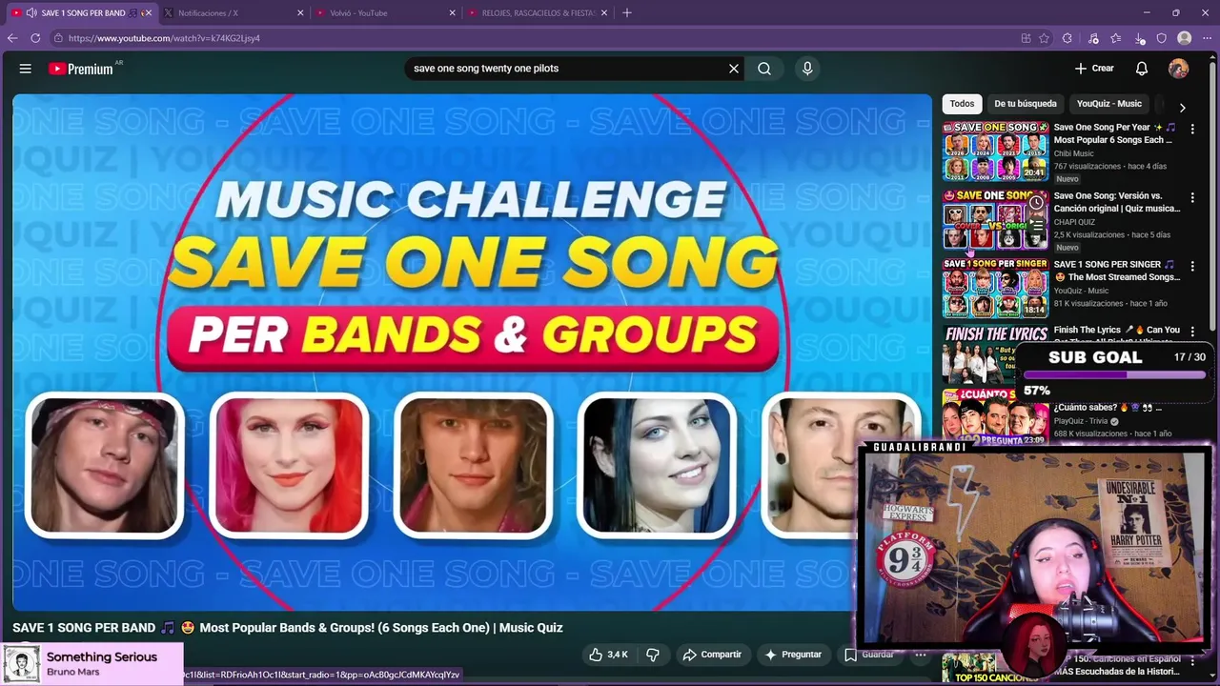
Task: Open ¿Cuánto sabes? video thumbnail
Action: click(x=995, y=416)
